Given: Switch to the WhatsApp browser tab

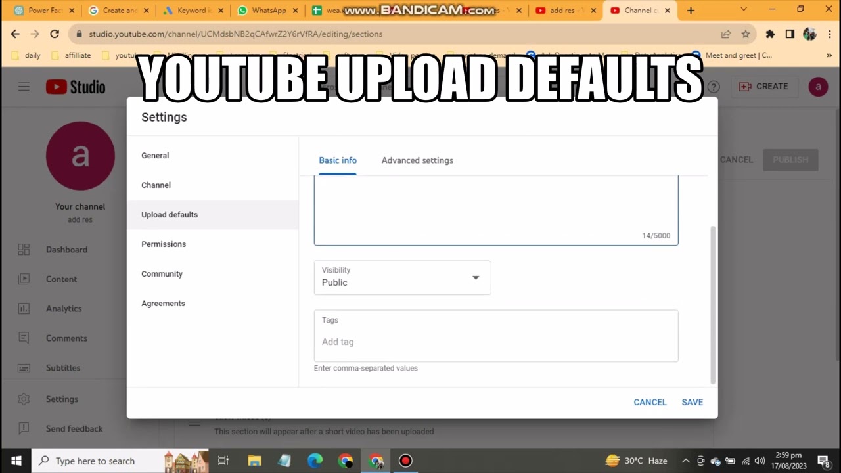Looking at the screenshot, I should [268, 11].
